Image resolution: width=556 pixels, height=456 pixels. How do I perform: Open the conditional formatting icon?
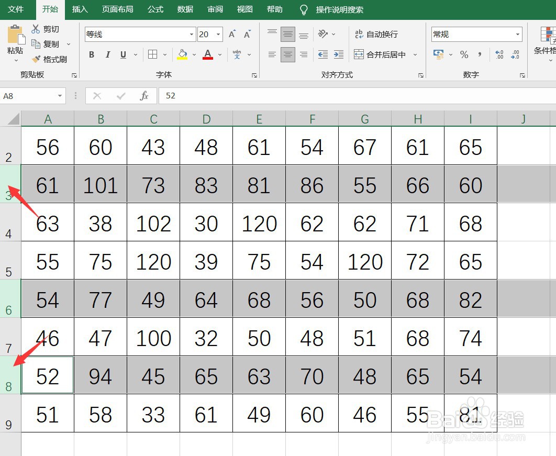point(548,35)
